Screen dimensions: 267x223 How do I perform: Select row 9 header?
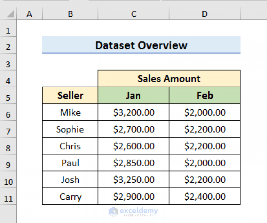pos(8,163)
